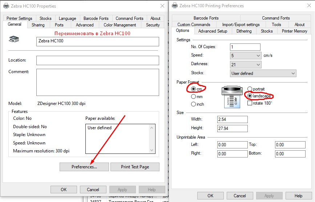Click the Print Test Page button

point(135,167)
